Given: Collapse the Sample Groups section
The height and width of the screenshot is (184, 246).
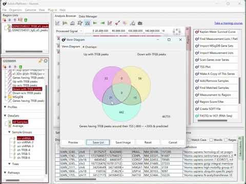Looking at the screenshot, I should pos(9,132).
